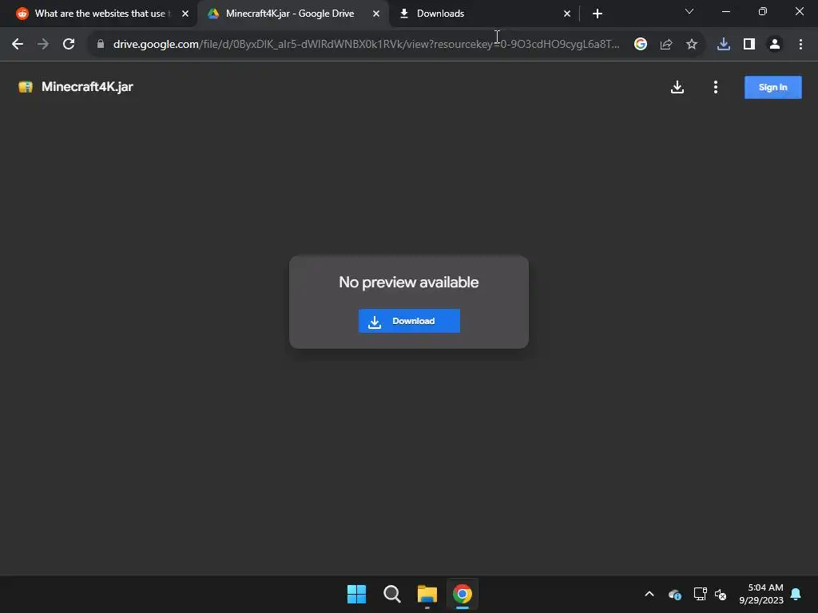The width and height of the screenshot is (818, 613).
Task: Share this page using share icon
Action: tap(666, 45)
